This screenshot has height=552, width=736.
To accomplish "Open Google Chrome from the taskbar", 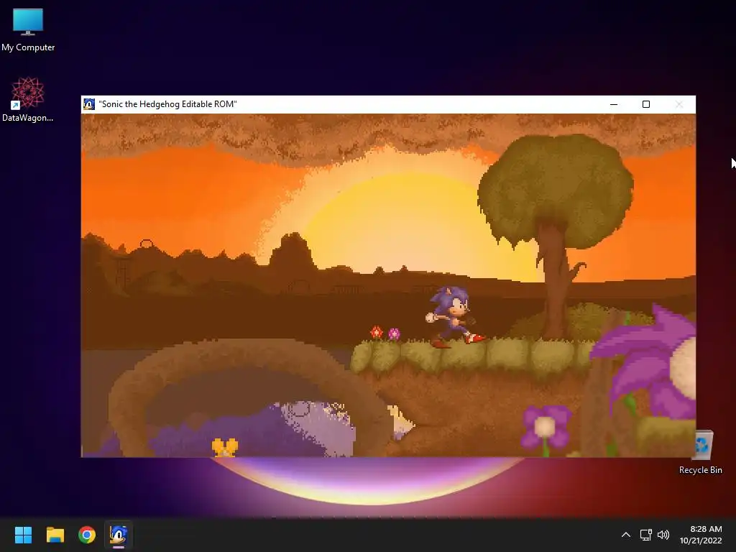I will (87, 535).
